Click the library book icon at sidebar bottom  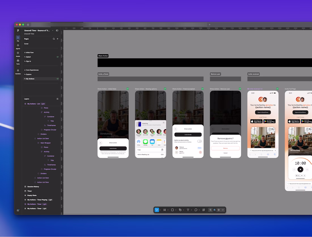point(18,210)
